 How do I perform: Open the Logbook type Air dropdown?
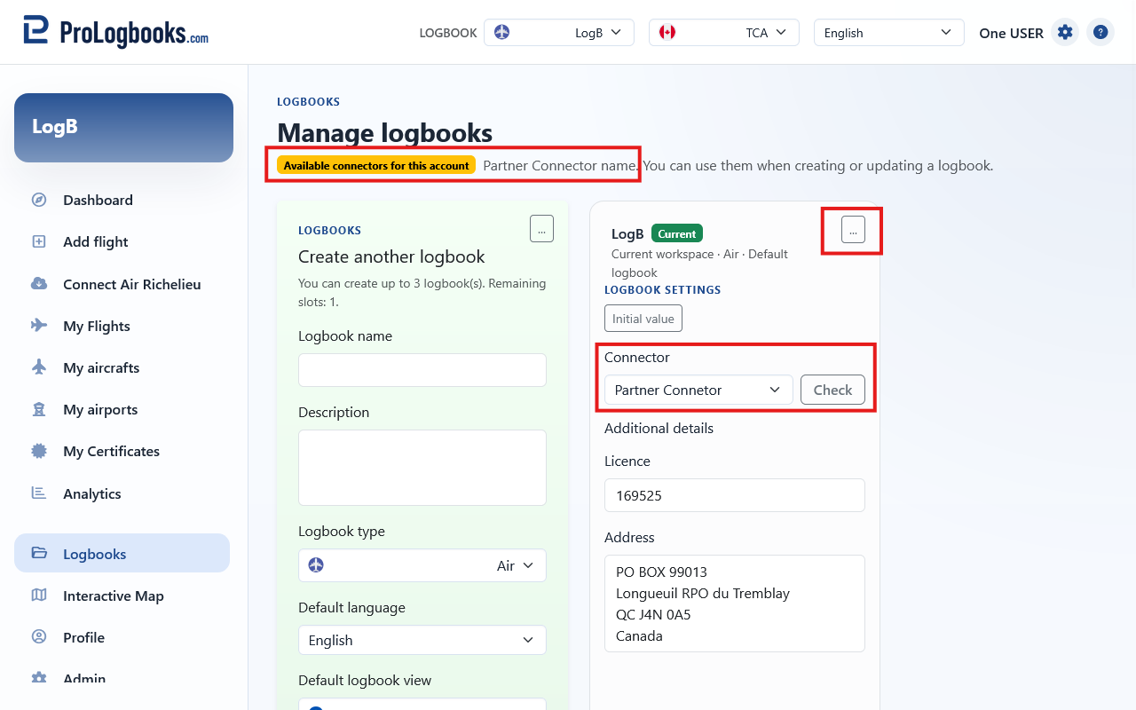click(422, 565)
